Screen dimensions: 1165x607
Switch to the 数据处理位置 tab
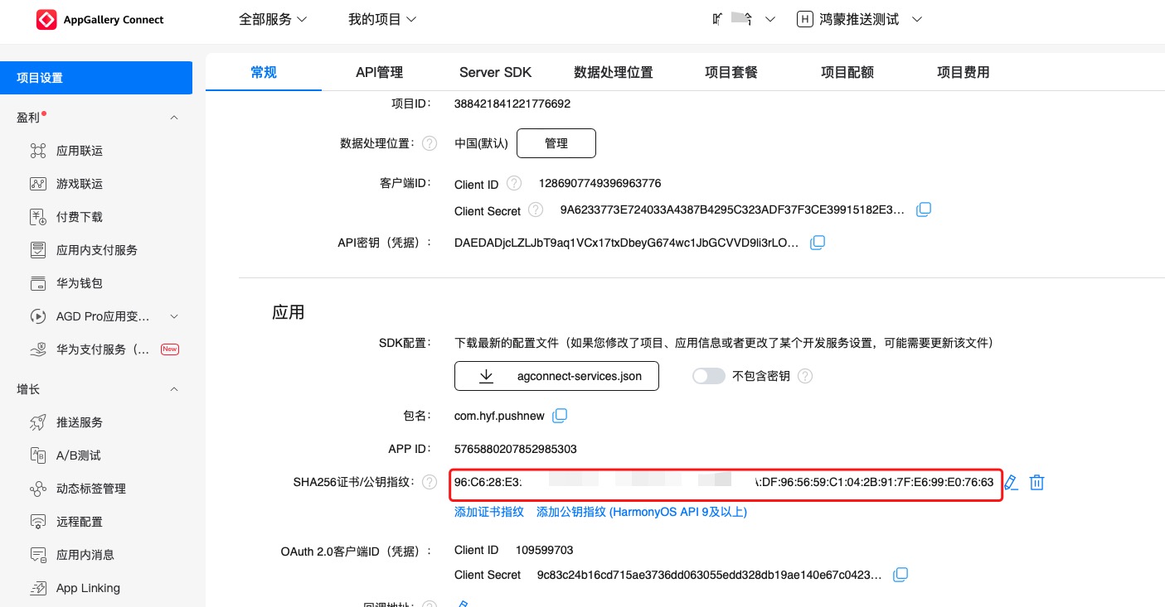click(614, 72)
